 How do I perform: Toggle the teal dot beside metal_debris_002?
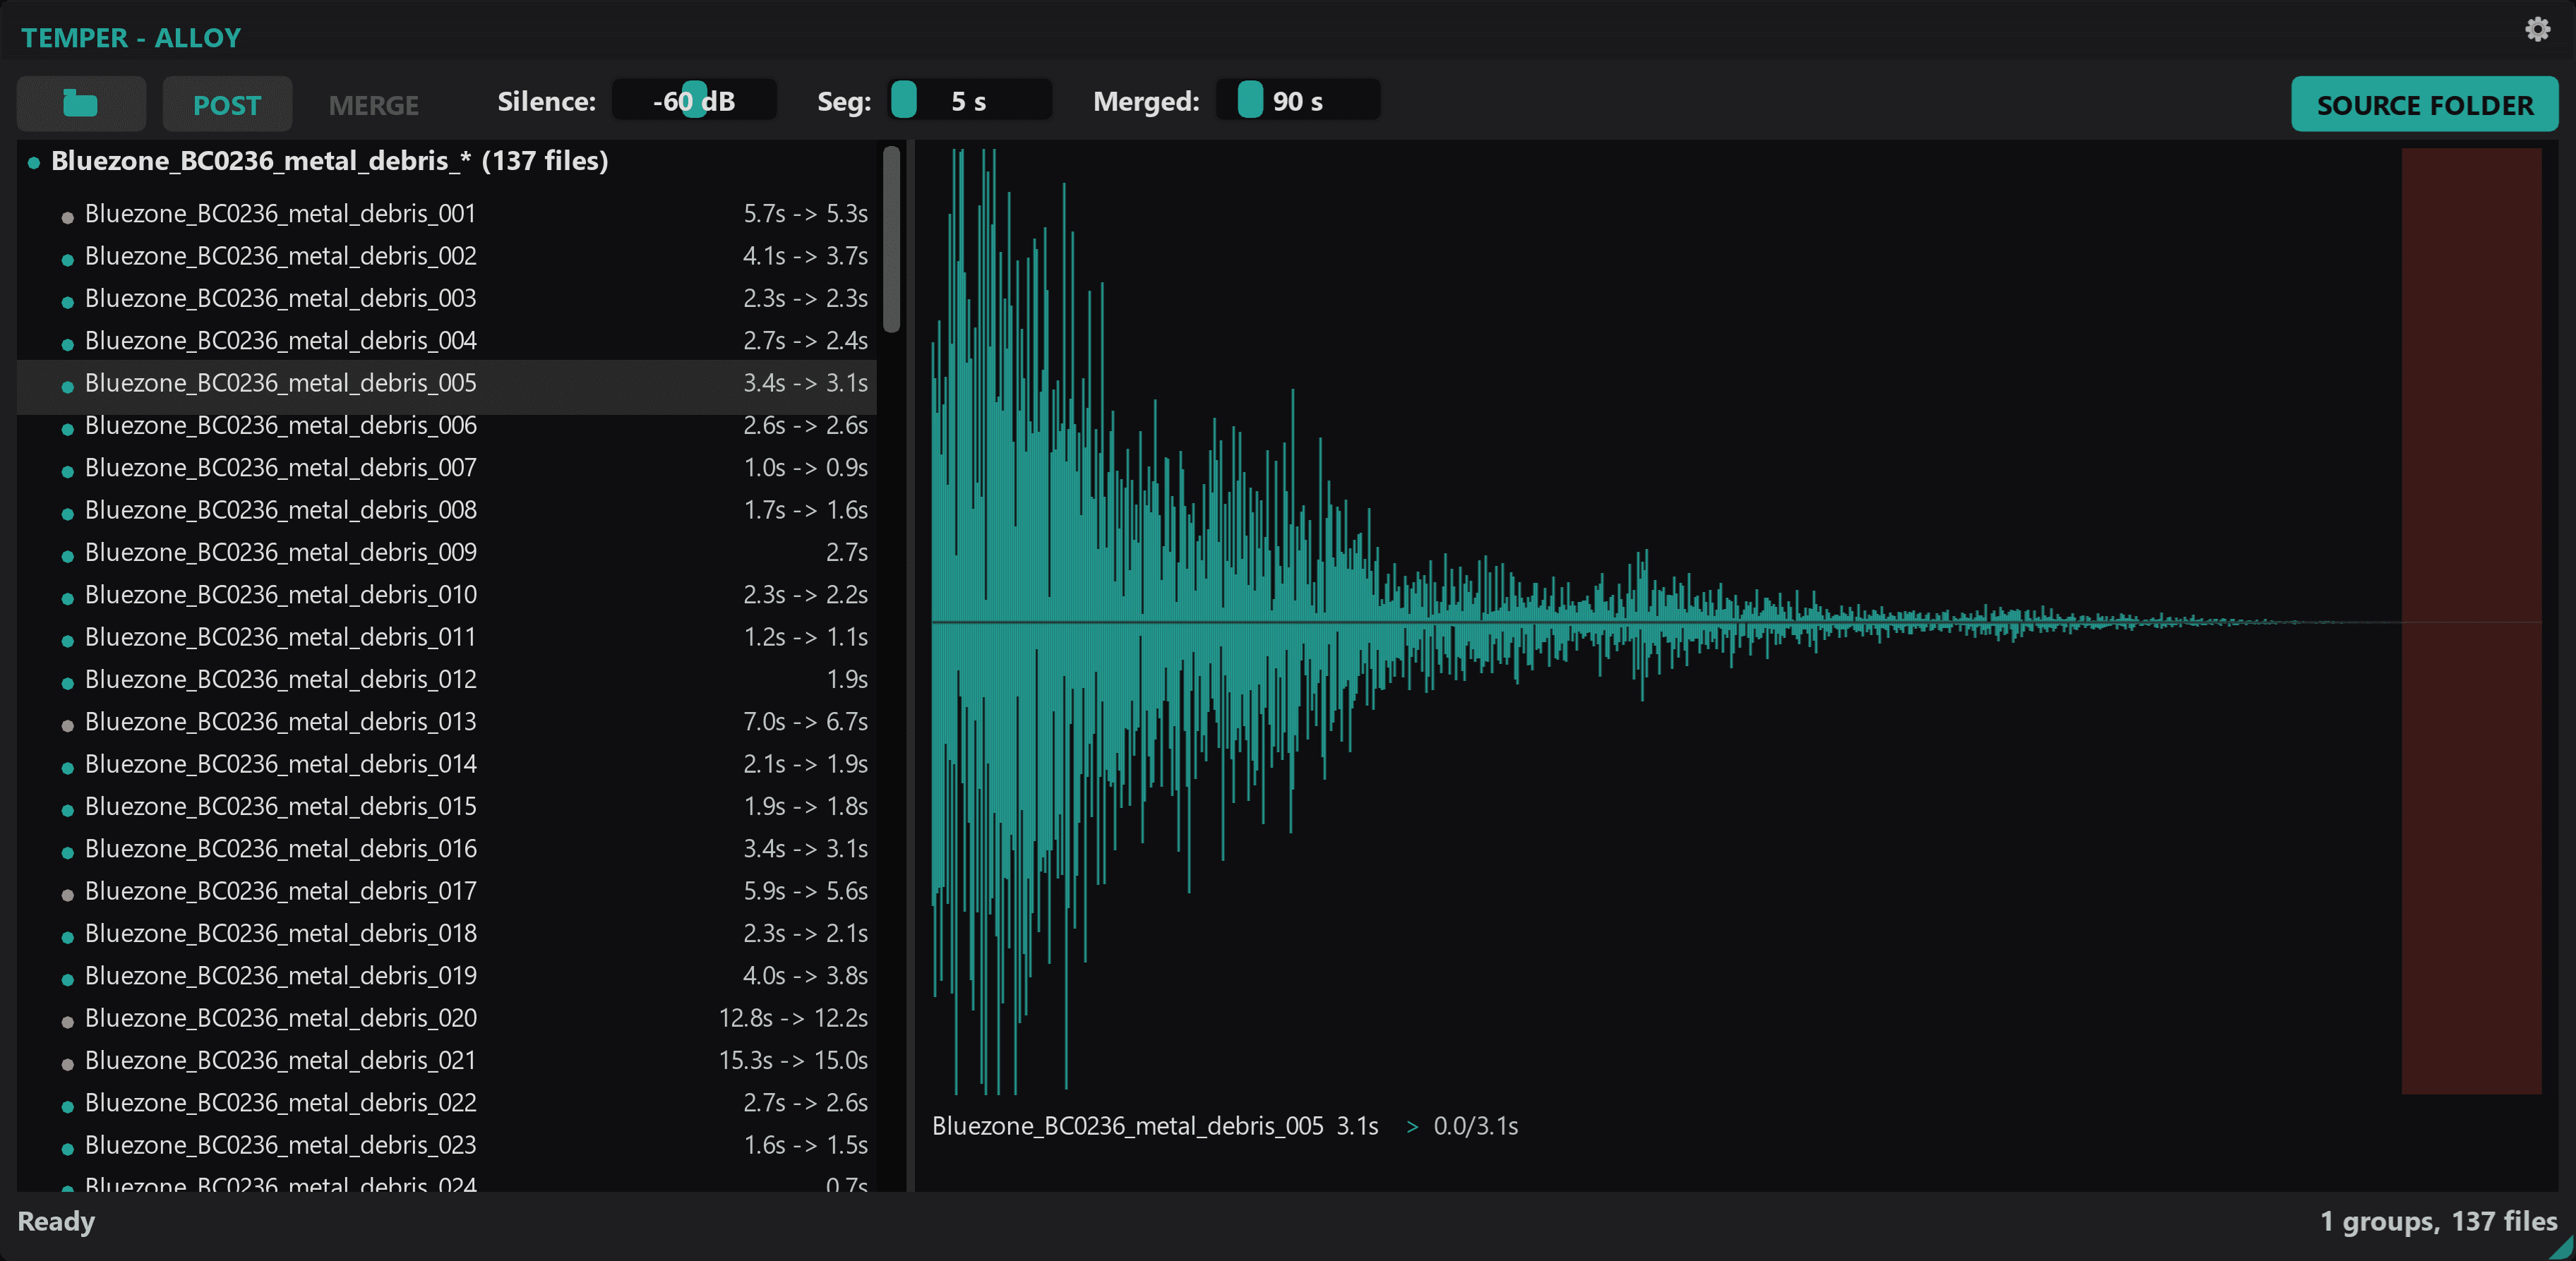[67, 260]
